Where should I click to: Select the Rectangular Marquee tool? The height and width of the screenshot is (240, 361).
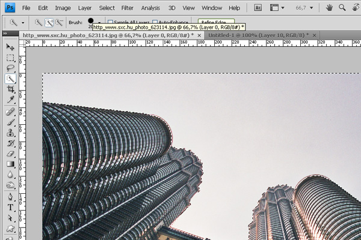coord(10,58)
